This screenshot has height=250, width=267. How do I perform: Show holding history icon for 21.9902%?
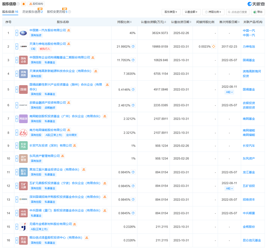click(133, 47)
